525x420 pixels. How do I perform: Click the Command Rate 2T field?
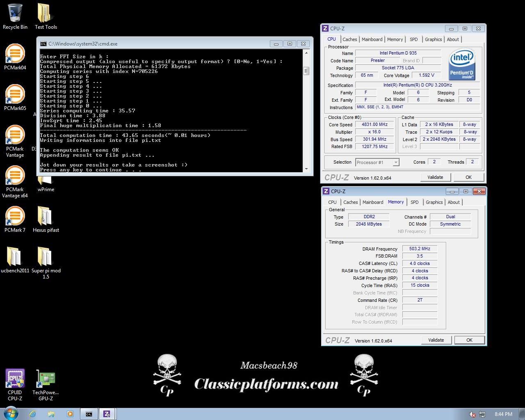coord(420,300)
